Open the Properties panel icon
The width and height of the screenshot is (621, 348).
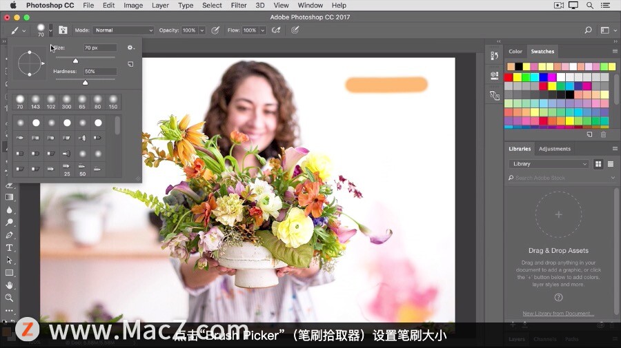(x=494, y=76)
